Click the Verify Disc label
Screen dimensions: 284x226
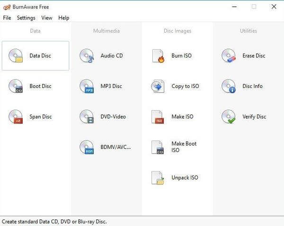click(x=254, y=117)
